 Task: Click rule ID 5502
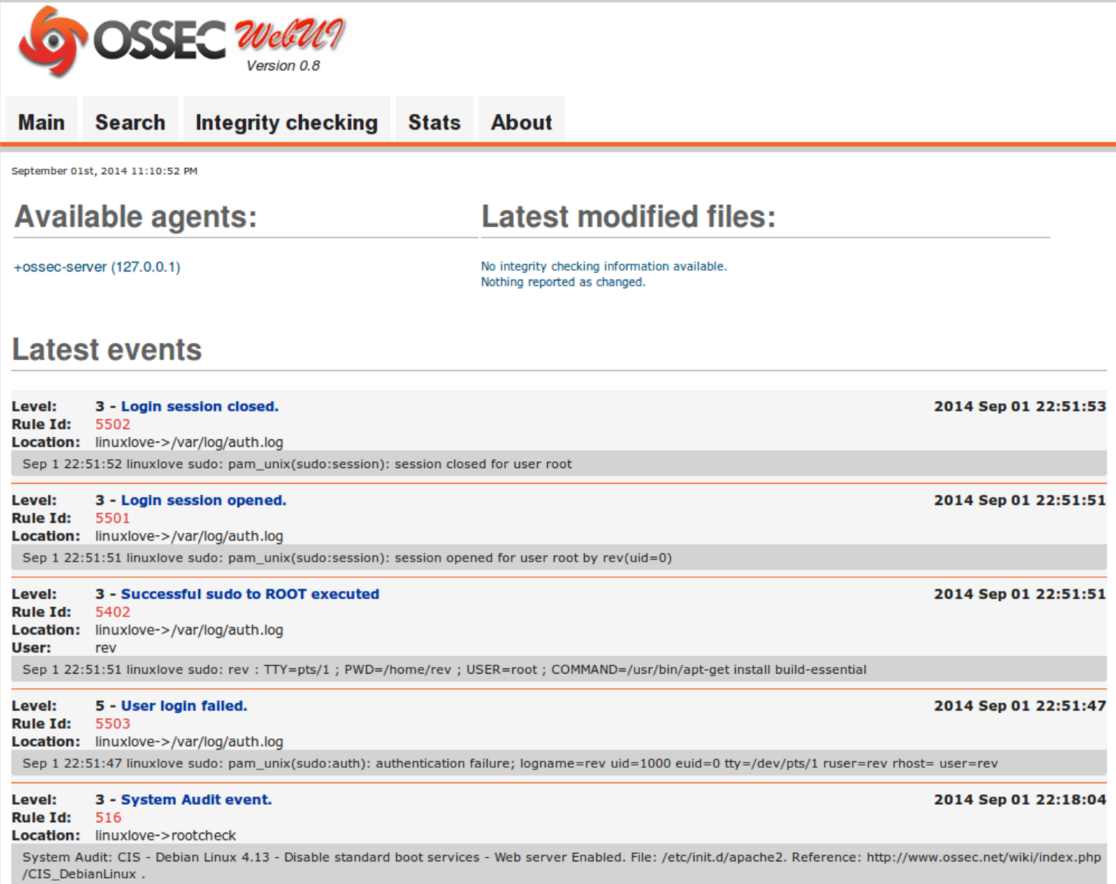(113, 425)
